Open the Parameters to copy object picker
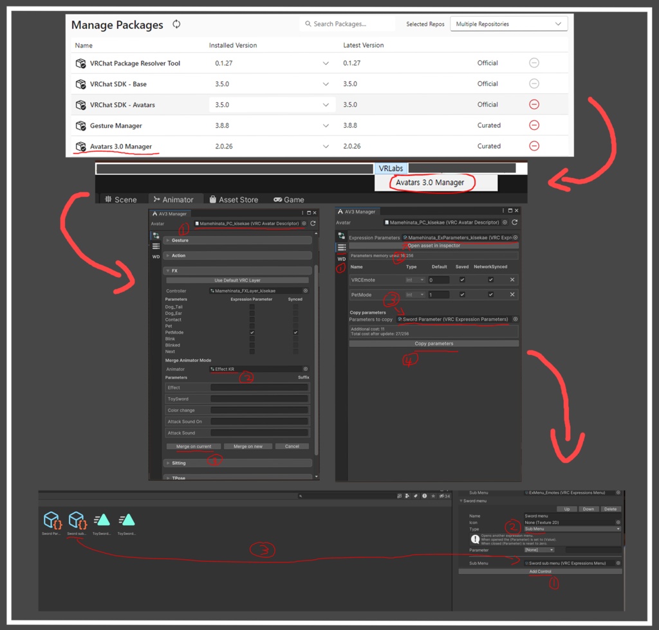Image resolution: width=659 pixels, height=630 pixels. 515,319
